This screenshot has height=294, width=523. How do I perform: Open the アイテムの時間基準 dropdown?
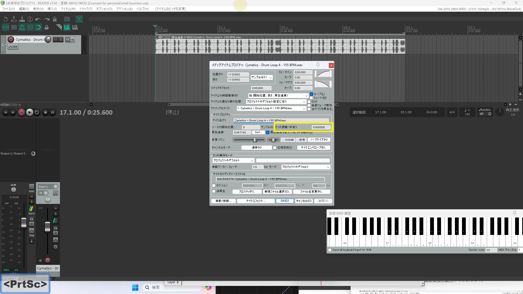(278, 96)
